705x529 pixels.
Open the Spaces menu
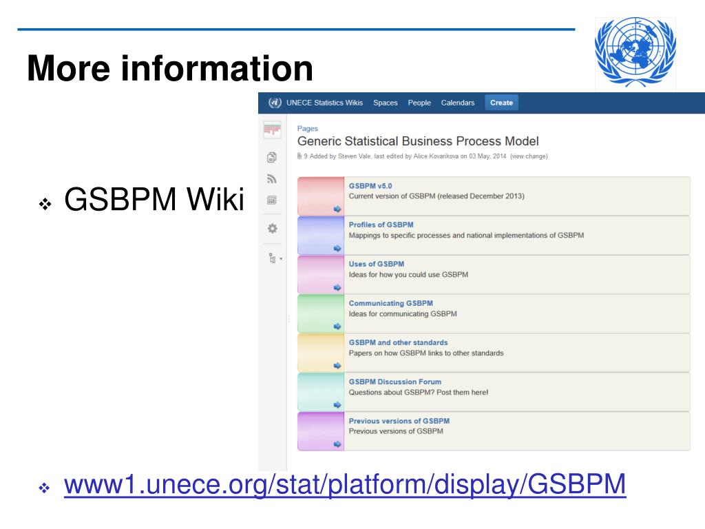click(x=386, y=103)
